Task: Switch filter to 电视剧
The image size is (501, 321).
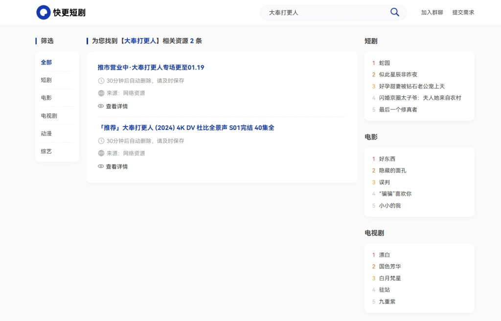Action: pyautogui.click(x=49, y=116)
